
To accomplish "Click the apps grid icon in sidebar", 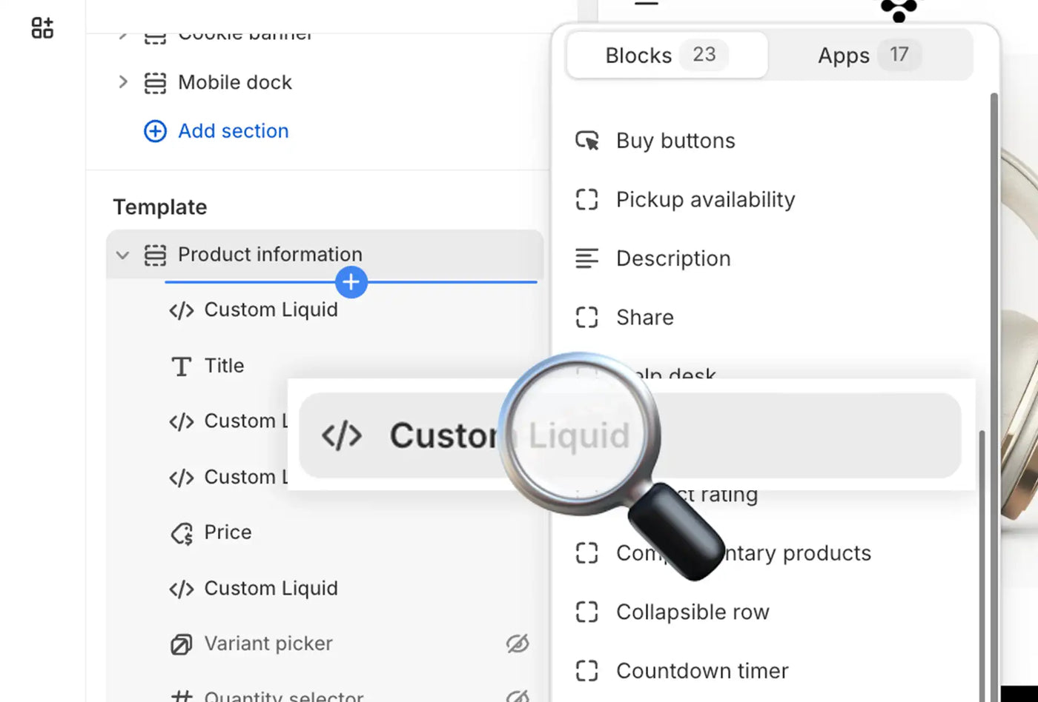I will click(42, 28).
